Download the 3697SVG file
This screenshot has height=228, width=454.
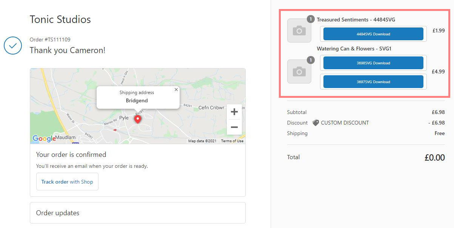373,82
